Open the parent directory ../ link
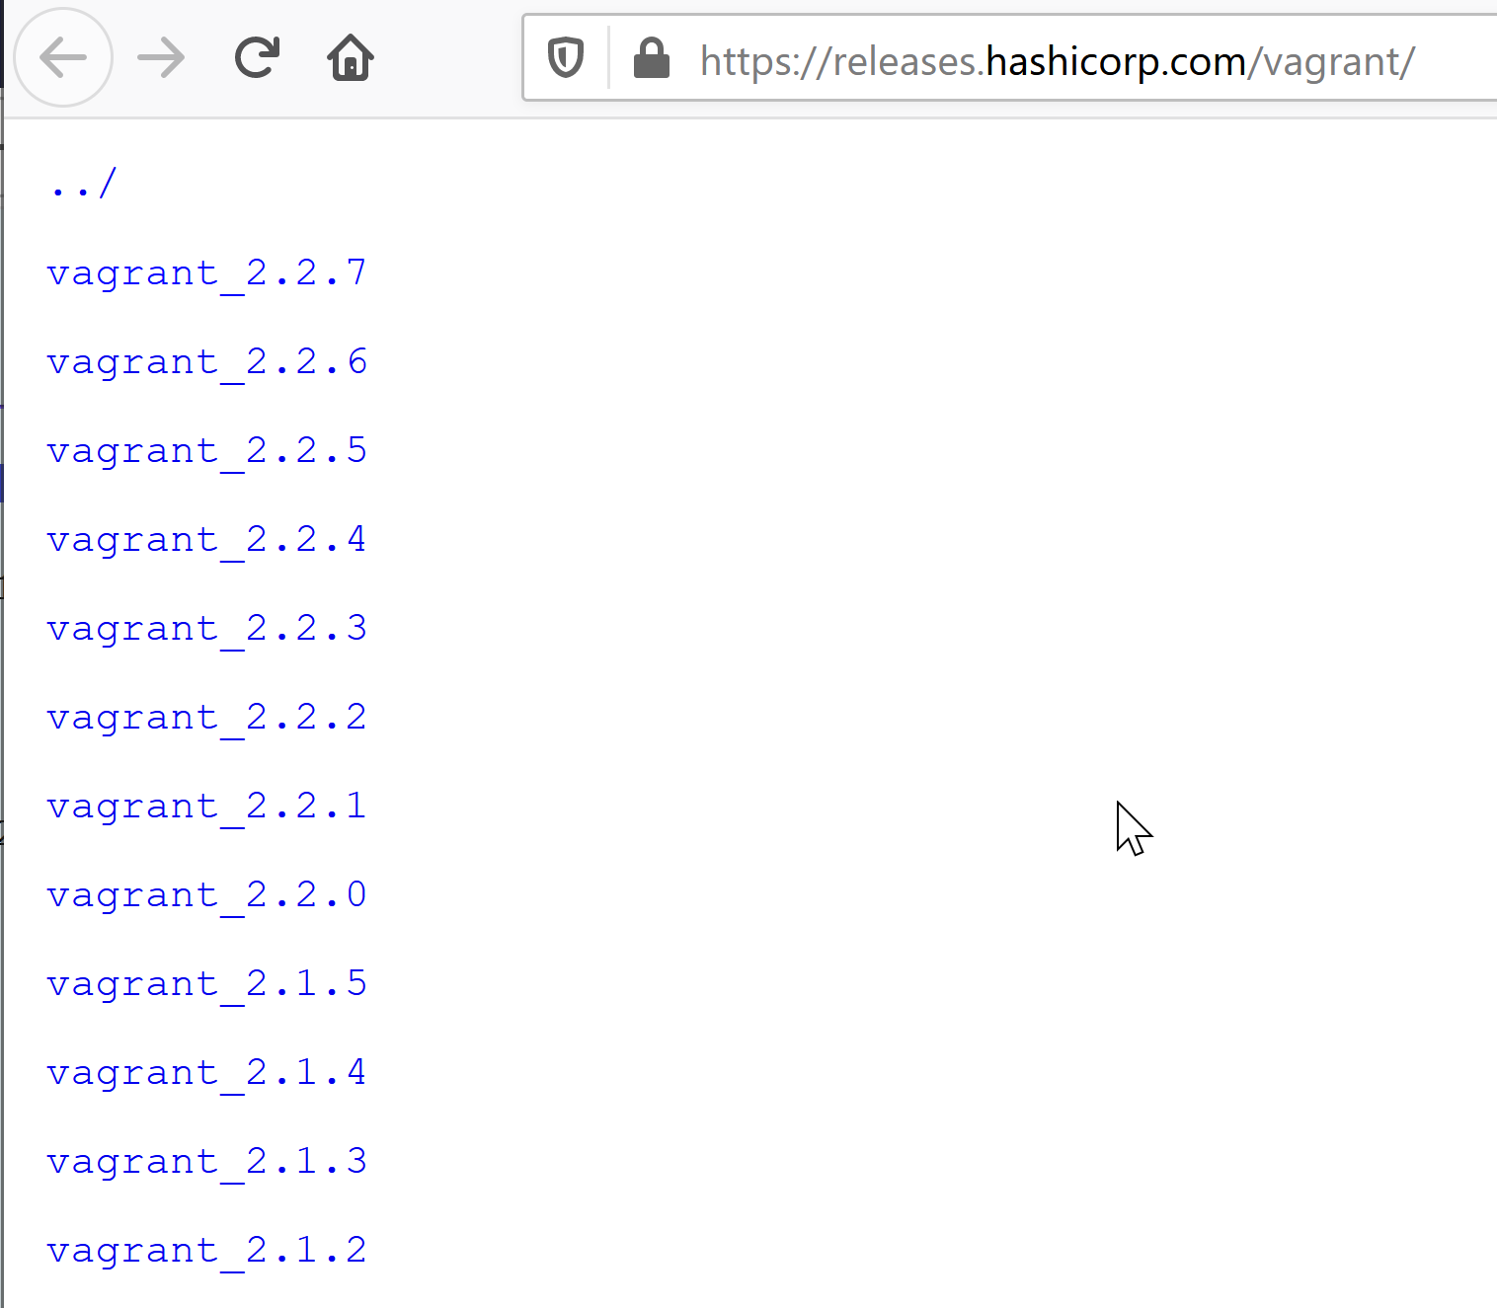 click(83, 184)
